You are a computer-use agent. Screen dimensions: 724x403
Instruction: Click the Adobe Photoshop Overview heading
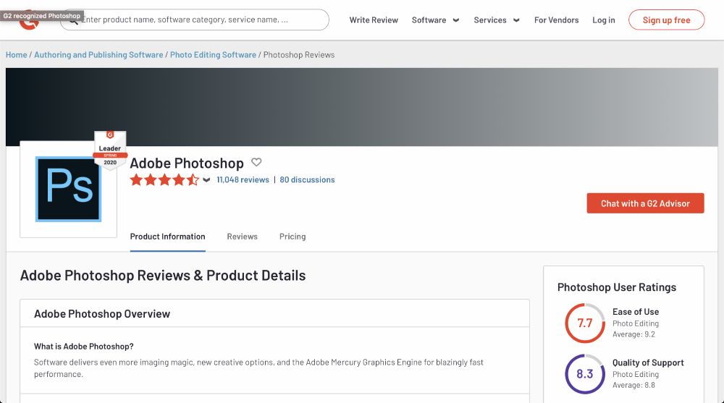point(102,314)
